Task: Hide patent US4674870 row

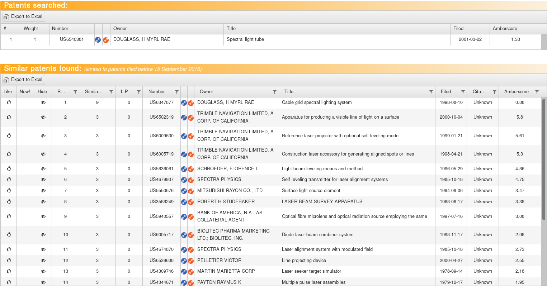Action: point(43,249)
